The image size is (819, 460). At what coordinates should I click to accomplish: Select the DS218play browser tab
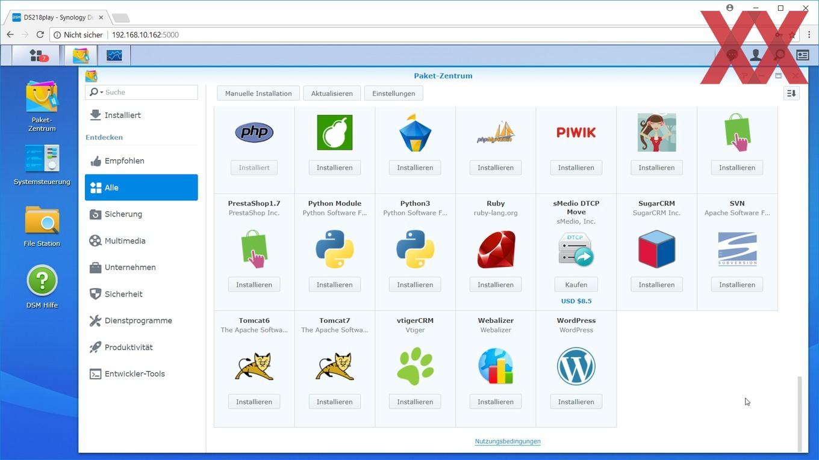(x=59, y=17)
